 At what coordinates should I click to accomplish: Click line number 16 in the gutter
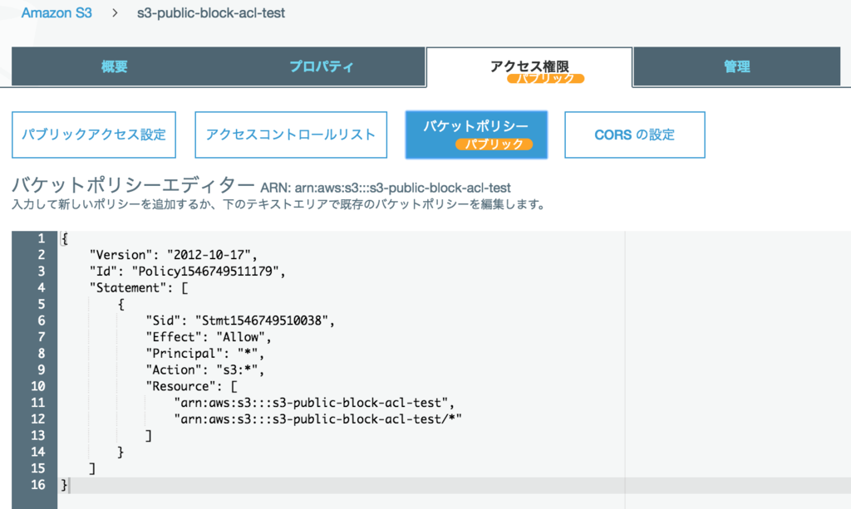[37, 485]
